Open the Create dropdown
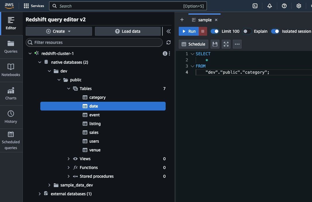 pyautogui.click(x=59, y=31)
